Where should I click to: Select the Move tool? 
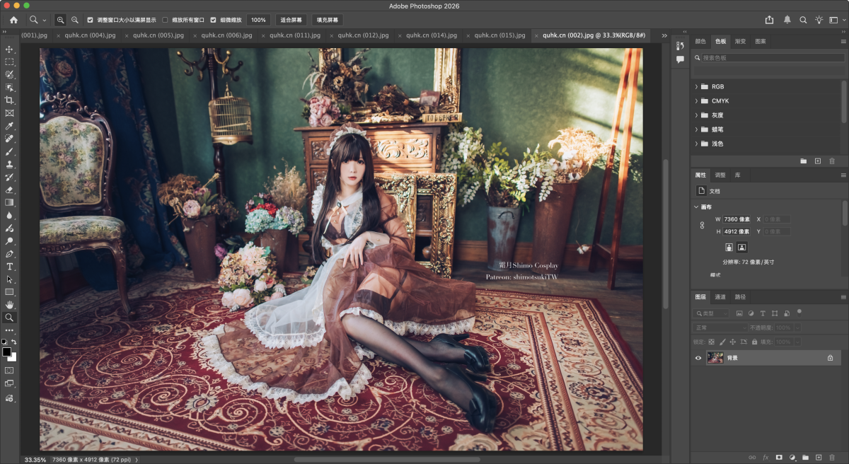click(9, 50)
